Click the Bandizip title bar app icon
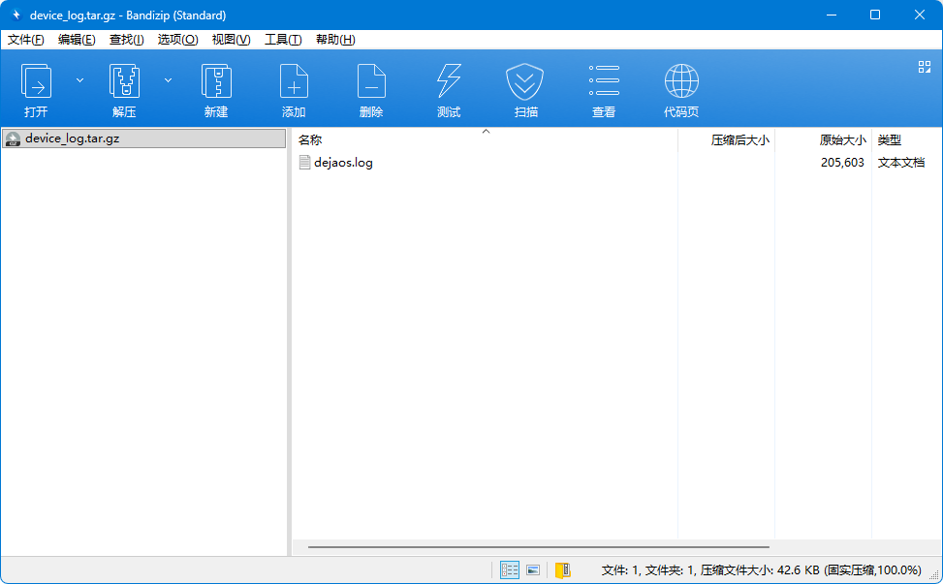Screen dimensions: 943x584 coord(16,15)
